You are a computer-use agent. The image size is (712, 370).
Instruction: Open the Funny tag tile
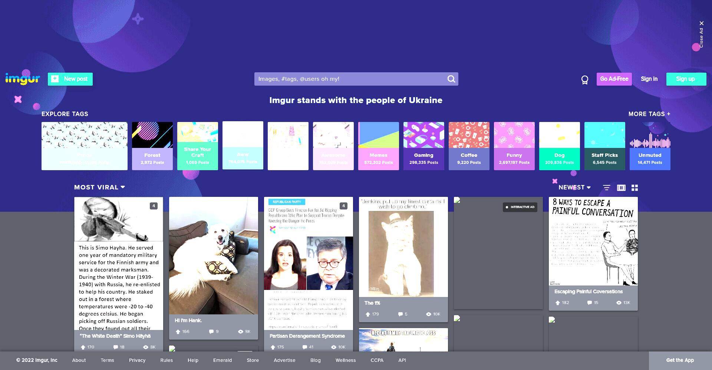(514, 146)
